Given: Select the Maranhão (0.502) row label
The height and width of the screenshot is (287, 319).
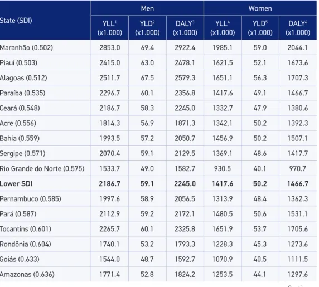Looking at the screenshot, I should [26, 47].
